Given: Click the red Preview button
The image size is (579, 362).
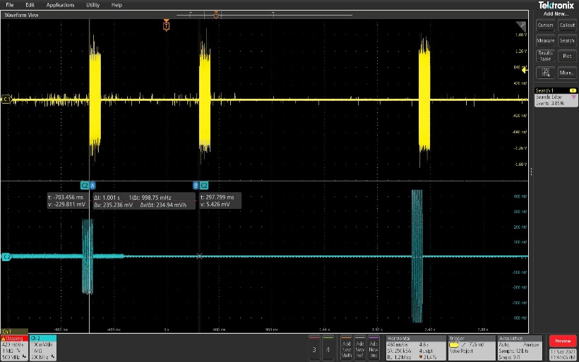Looking at the screenshot, I should tap(562, 341).
